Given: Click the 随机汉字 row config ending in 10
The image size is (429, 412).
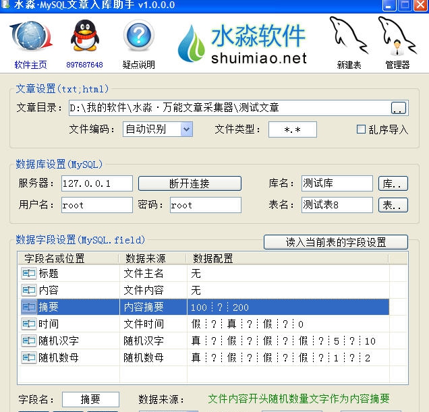Looking at the screenshot, I should [x=288, y=341].
